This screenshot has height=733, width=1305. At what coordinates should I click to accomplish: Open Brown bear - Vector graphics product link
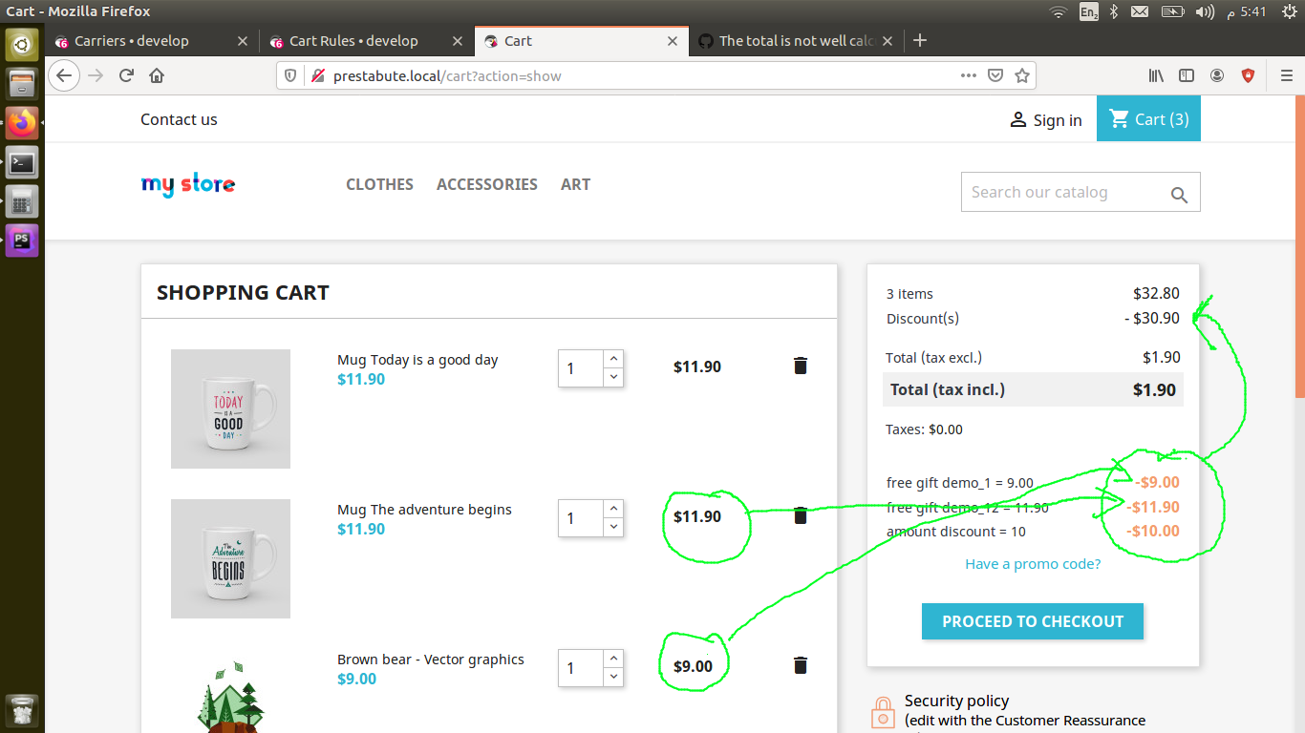tap(431, 660)
